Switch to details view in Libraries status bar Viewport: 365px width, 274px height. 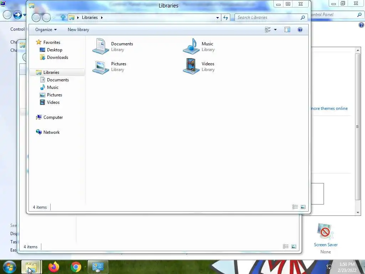coord(295,207)
